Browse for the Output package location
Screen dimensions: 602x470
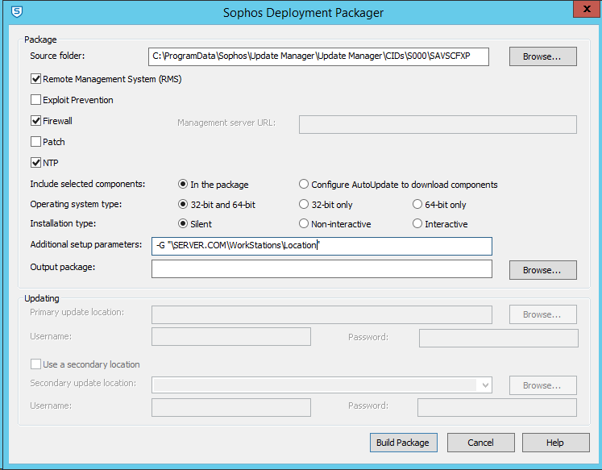(542, 270)
